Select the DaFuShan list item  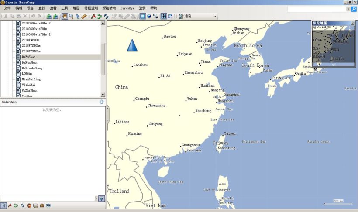coord(28,57)
